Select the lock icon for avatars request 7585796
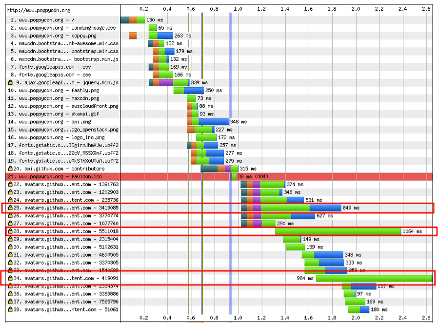This screenshot has width=438, height=323. (x=10, y=302)
